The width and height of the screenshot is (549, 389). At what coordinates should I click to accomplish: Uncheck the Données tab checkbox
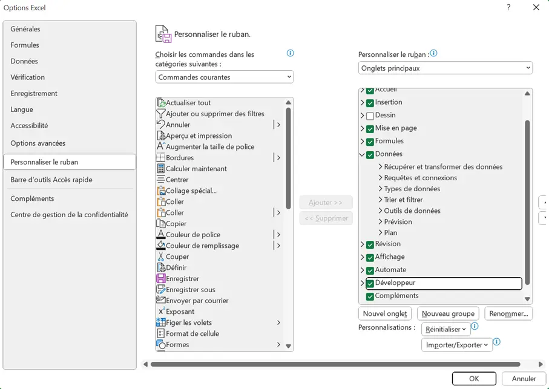pyautogui.click(x=370, y=155)
